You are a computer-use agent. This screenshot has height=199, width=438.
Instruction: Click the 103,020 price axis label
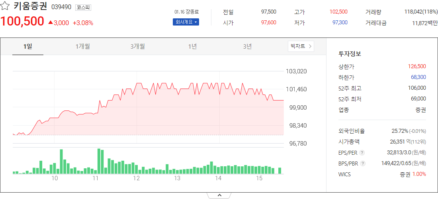click(x=296, y=71)
